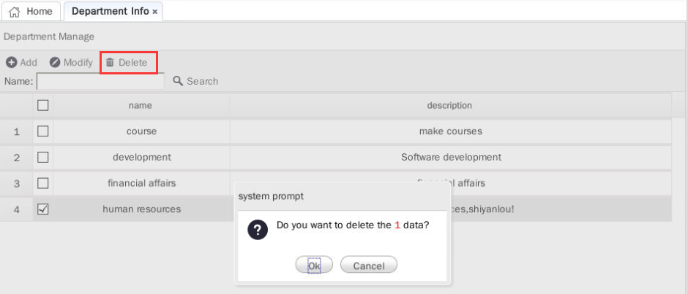This screenshot has height=294, width=688.
Task: Uncheck the human resources row checkbox
Action: click(x=43, y=210)
